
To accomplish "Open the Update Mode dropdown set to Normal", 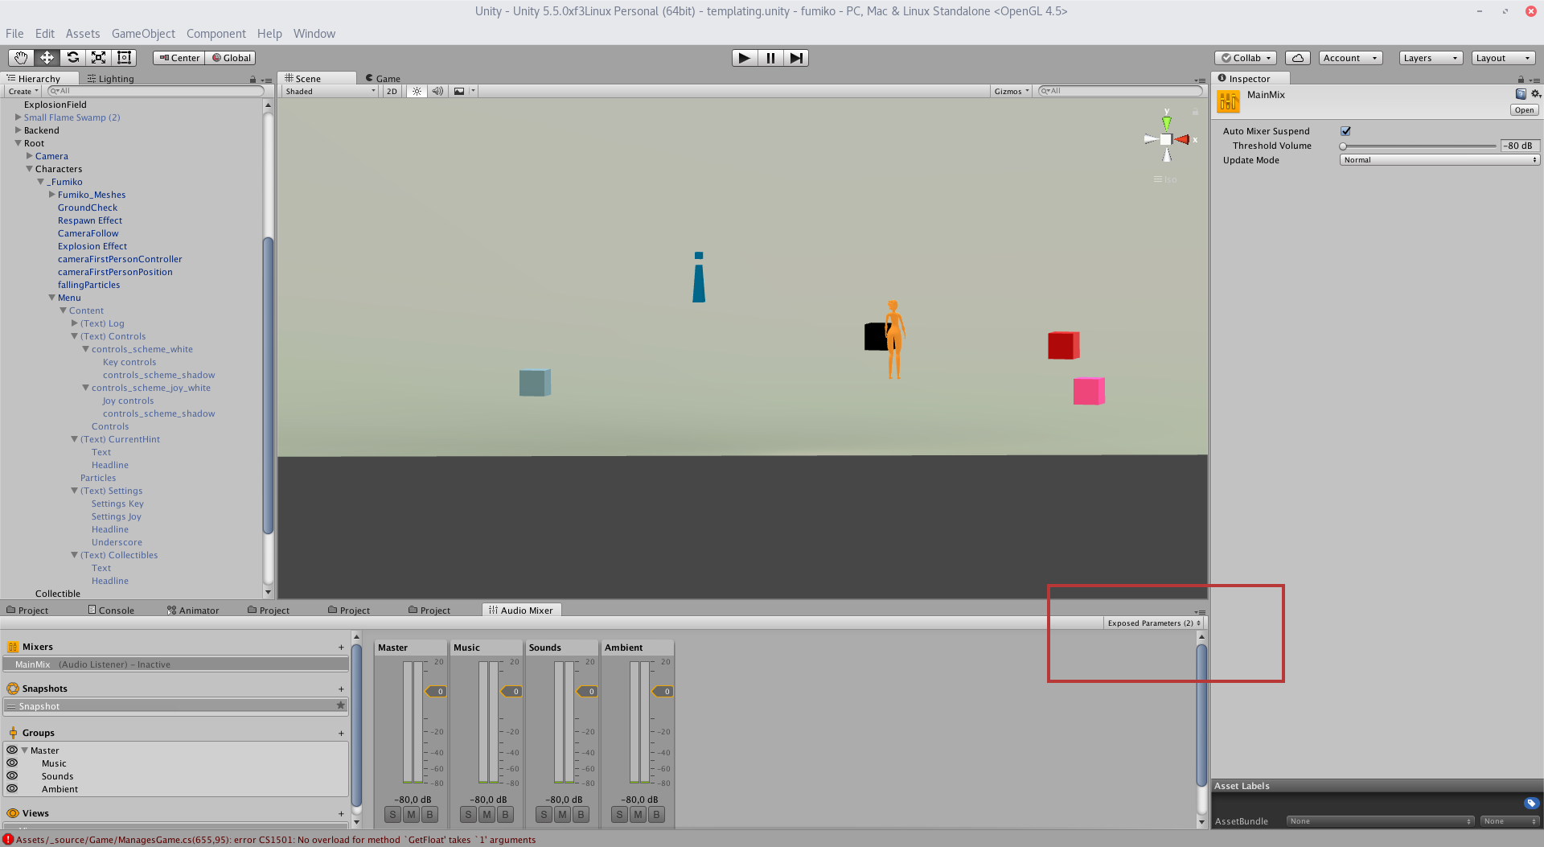I will coord(1439,159).
